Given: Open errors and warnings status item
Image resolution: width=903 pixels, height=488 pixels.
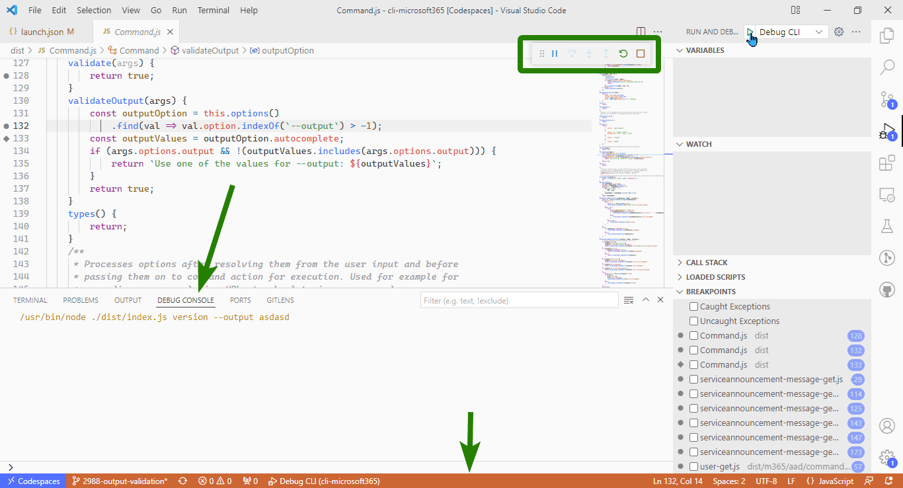Looking at the screenshot, I should (x=215, y=481).
